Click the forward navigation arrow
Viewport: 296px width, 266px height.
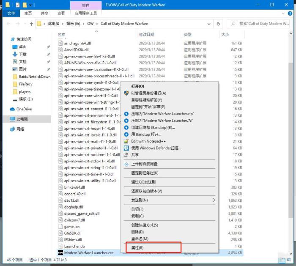(x=18, y=24)
